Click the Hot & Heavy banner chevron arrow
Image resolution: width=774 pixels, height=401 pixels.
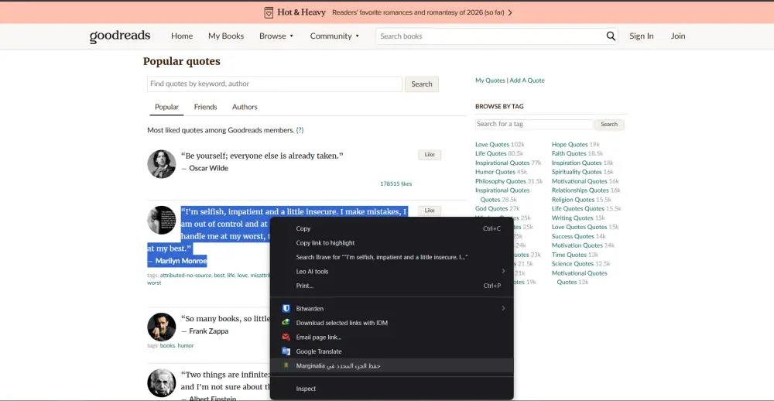pos(510,13)
